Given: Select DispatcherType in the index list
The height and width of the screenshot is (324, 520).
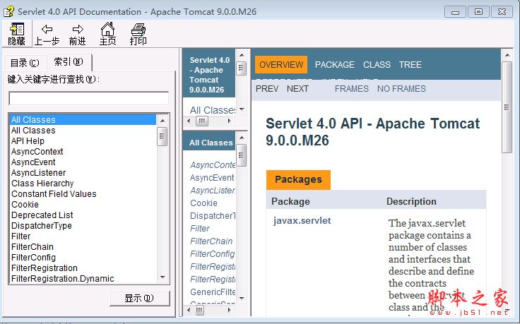Looking at the screenshot, I should [x=42, y=226].
